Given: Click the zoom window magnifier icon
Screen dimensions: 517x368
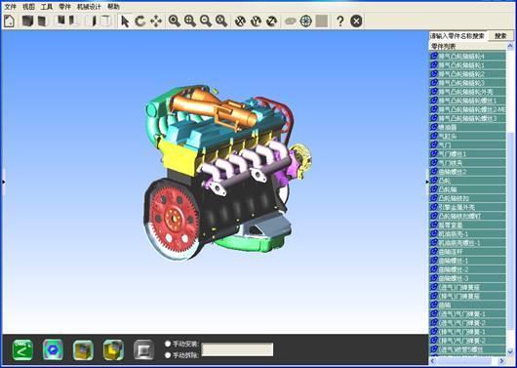Looking at the screenshot, I should [174, 21].
